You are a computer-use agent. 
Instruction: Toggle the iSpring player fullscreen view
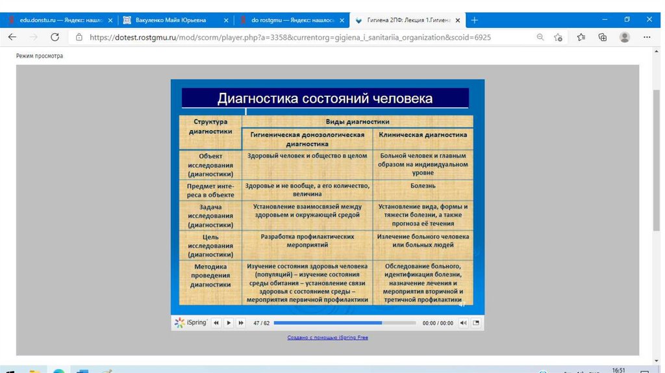pyautogui.click(x=476, y=323)
